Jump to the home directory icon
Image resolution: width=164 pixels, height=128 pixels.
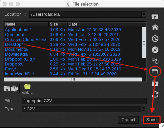coord(155,27)
